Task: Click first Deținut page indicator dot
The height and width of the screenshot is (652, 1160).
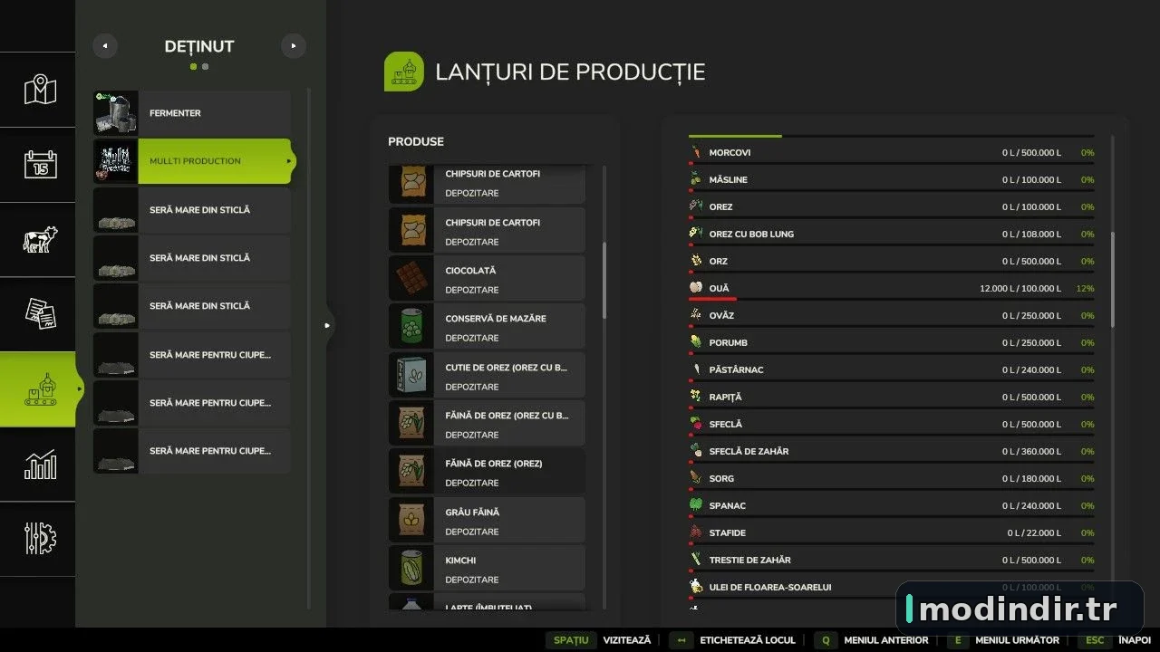Action: tap(193, 66)
